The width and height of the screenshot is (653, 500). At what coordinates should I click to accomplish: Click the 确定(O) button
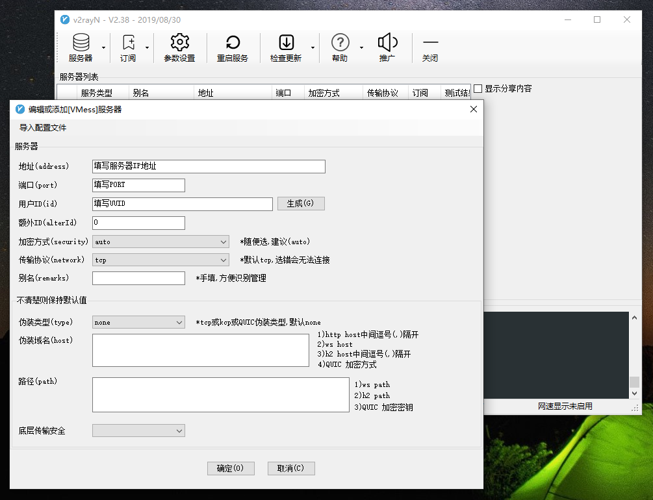click(x=231, y=468)
